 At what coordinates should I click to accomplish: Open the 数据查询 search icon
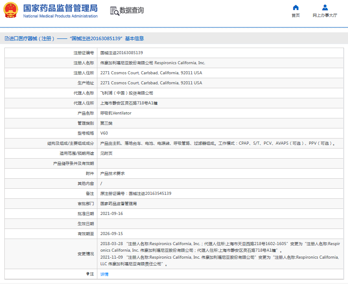114,11
